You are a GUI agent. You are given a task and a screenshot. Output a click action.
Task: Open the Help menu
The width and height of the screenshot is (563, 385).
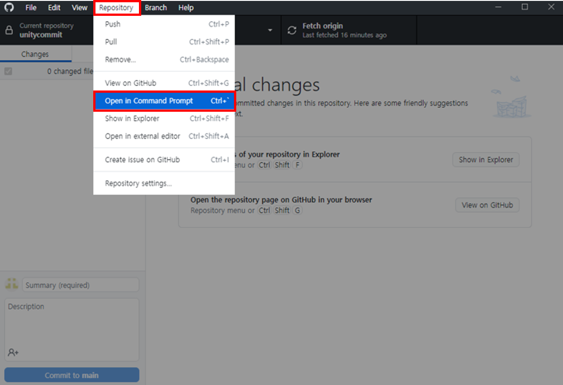(185, 7)
